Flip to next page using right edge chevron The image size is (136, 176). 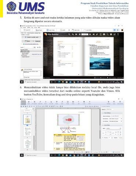(x=122, y=56)
